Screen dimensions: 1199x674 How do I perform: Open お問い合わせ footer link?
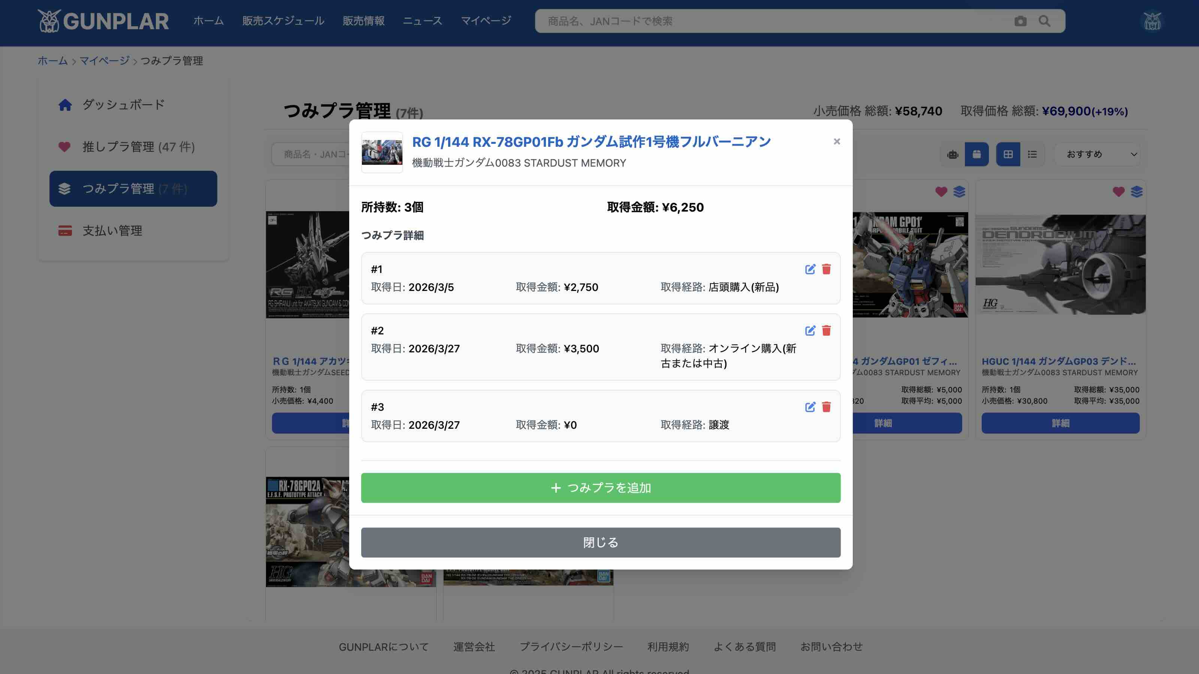tap(831, 647)
